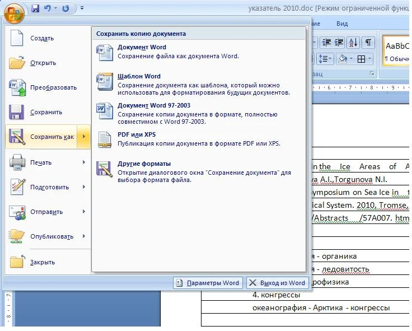Click the word 'органика' in the document

(339, 257)
